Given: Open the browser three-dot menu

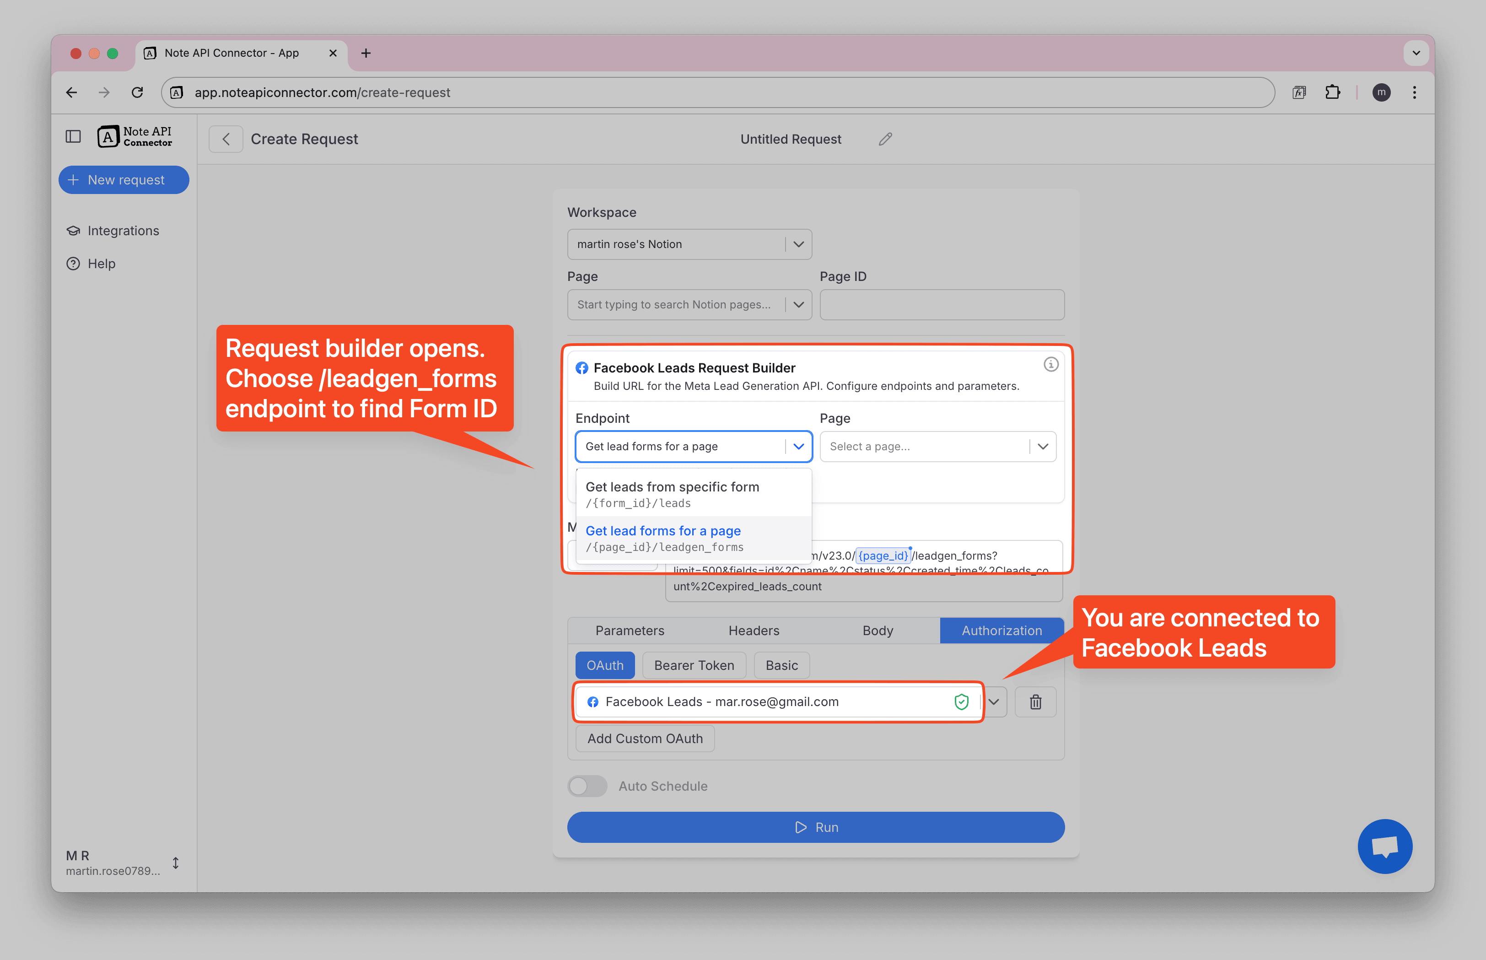Looking at the screenshot, I should click(x=1414, y=92).
